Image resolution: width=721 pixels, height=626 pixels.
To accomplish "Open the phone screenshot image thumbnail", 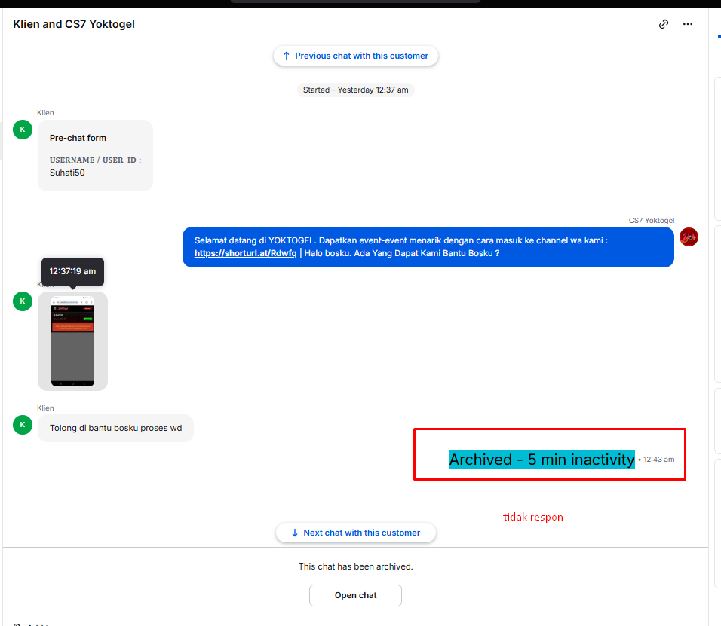I will coord(72,341).
